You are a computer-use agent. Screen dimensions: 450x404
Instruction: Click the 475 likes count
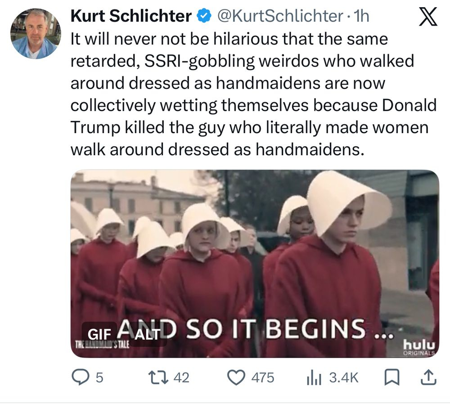coord(262,377)
